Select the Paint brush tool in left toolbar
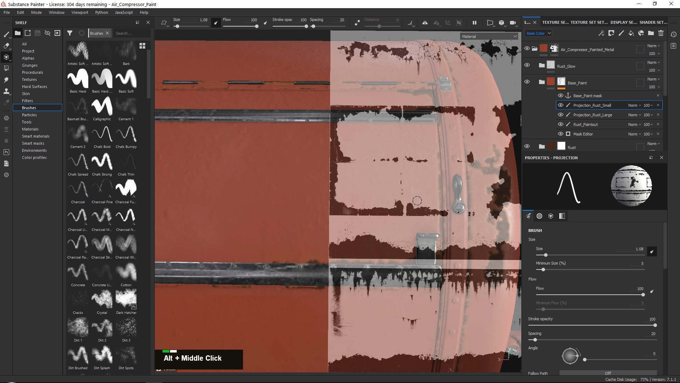 (6, 34)
